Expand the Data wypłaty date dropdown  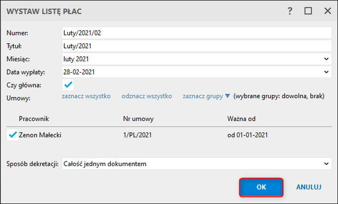[326, 72]
